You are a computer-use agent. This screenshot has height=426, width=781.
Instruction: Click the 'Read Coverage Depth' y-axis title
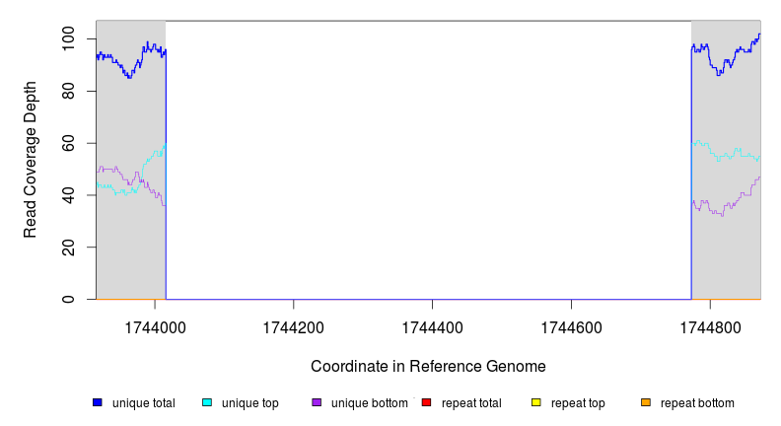tap(31, 160)
